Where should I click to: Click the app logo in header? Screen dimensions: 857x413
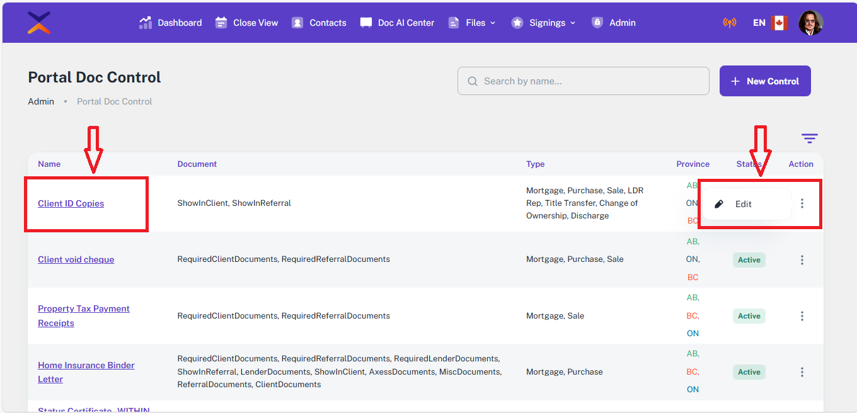pyautogui.click(x=39, y=23)
